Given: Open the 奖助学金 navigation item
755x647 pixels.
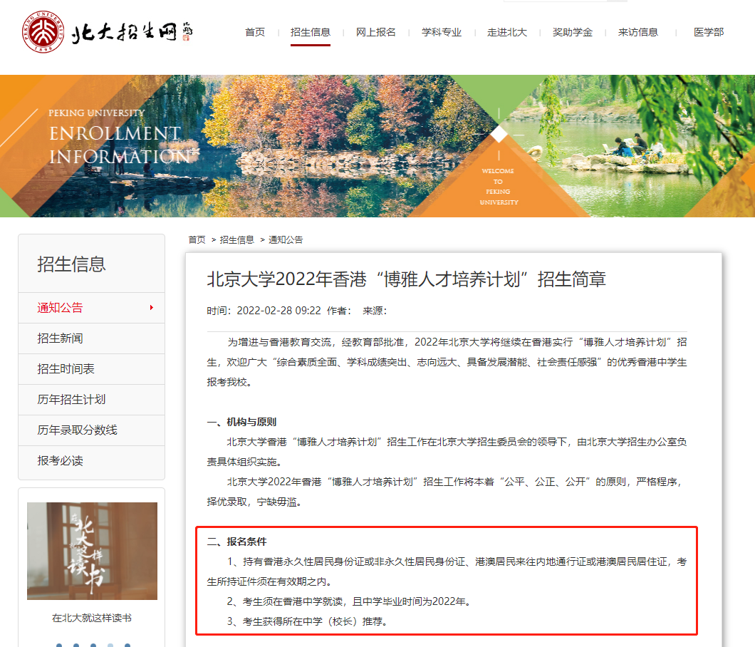Looking at the screenshot, I should point(573,32).
